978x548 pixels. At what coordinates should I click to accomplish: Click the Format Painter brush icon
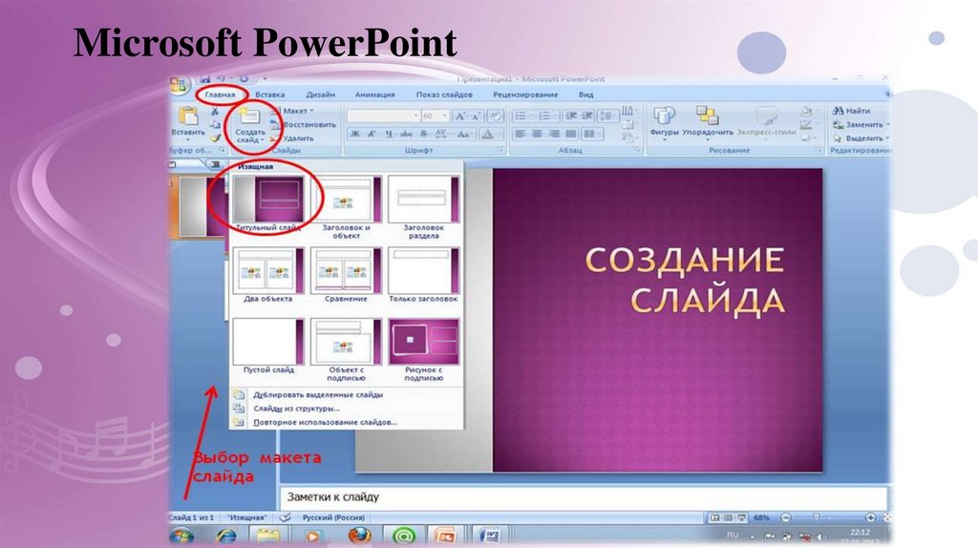coord(215,138)
